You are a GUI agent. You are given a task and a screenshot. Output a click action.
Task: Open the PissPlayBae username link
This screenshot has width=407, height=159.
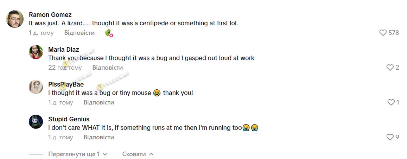pyautogui.click(x=66, y=84)
